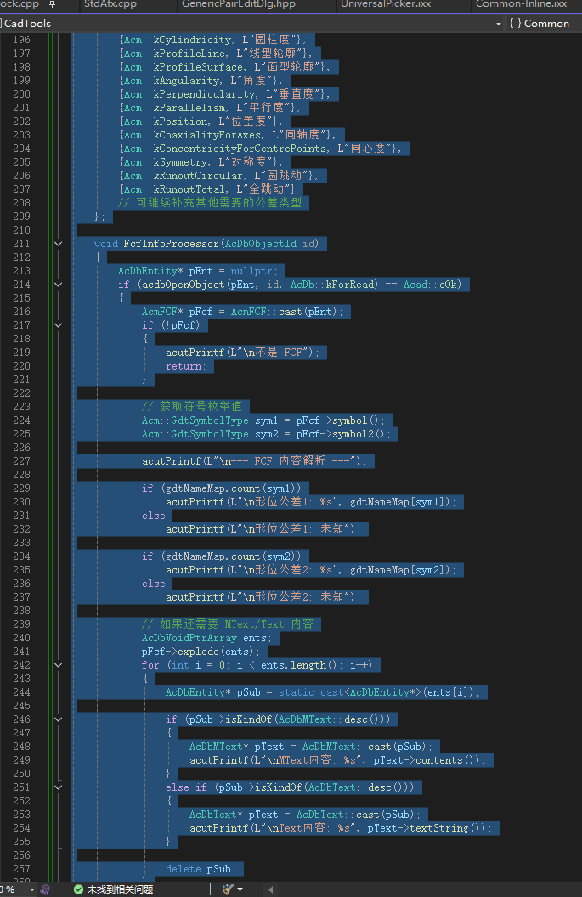Open the GenericPairEditDlg.hpp tab
The image size is (582, 897).
[x=238, y=4]
